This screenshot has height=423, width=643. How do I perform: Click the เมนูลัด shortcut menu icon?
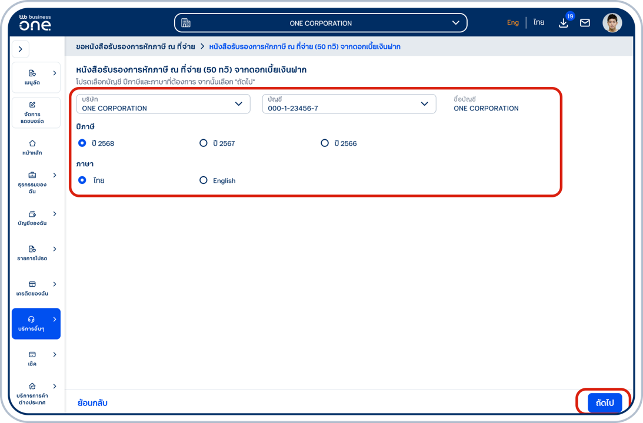(x=32, y=73)
